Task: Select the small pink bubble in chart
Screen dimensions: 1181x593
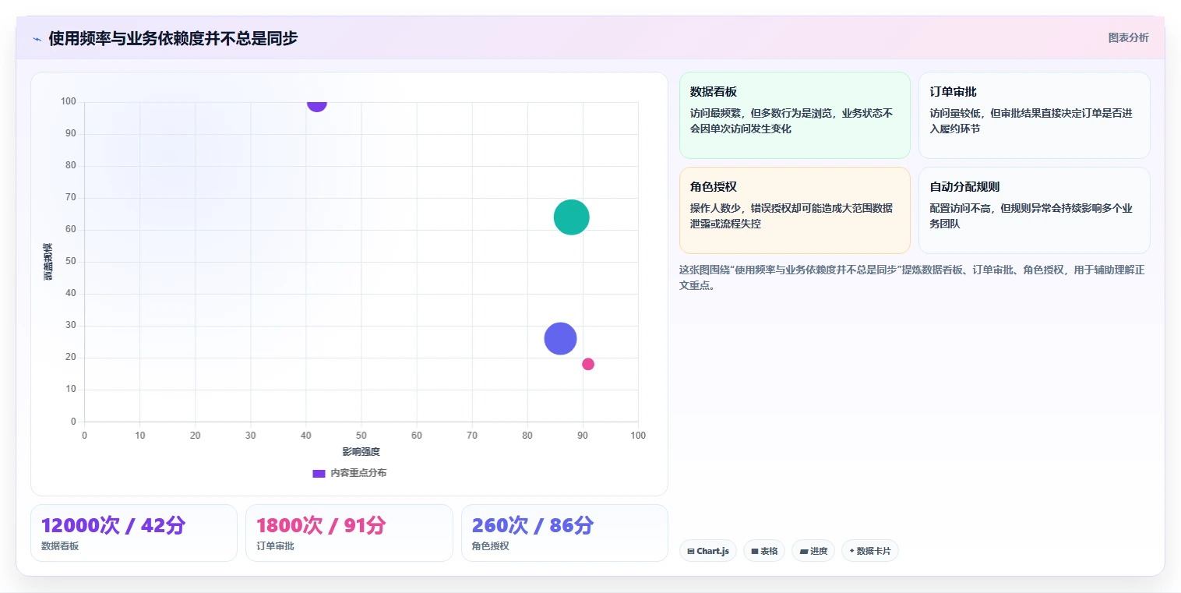Action: [588, 364]
